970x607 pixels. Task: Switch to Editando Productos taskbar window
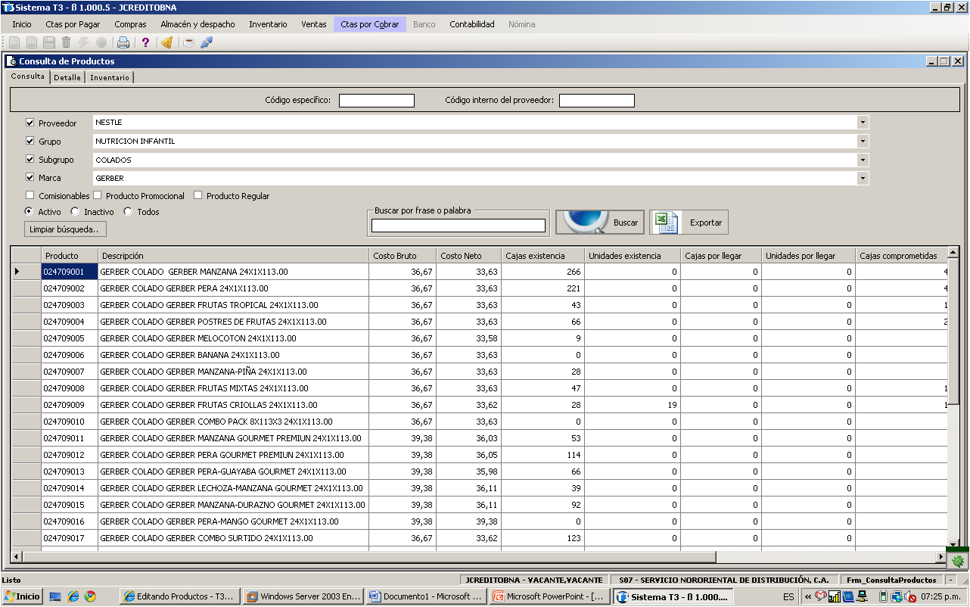(180, 596)
